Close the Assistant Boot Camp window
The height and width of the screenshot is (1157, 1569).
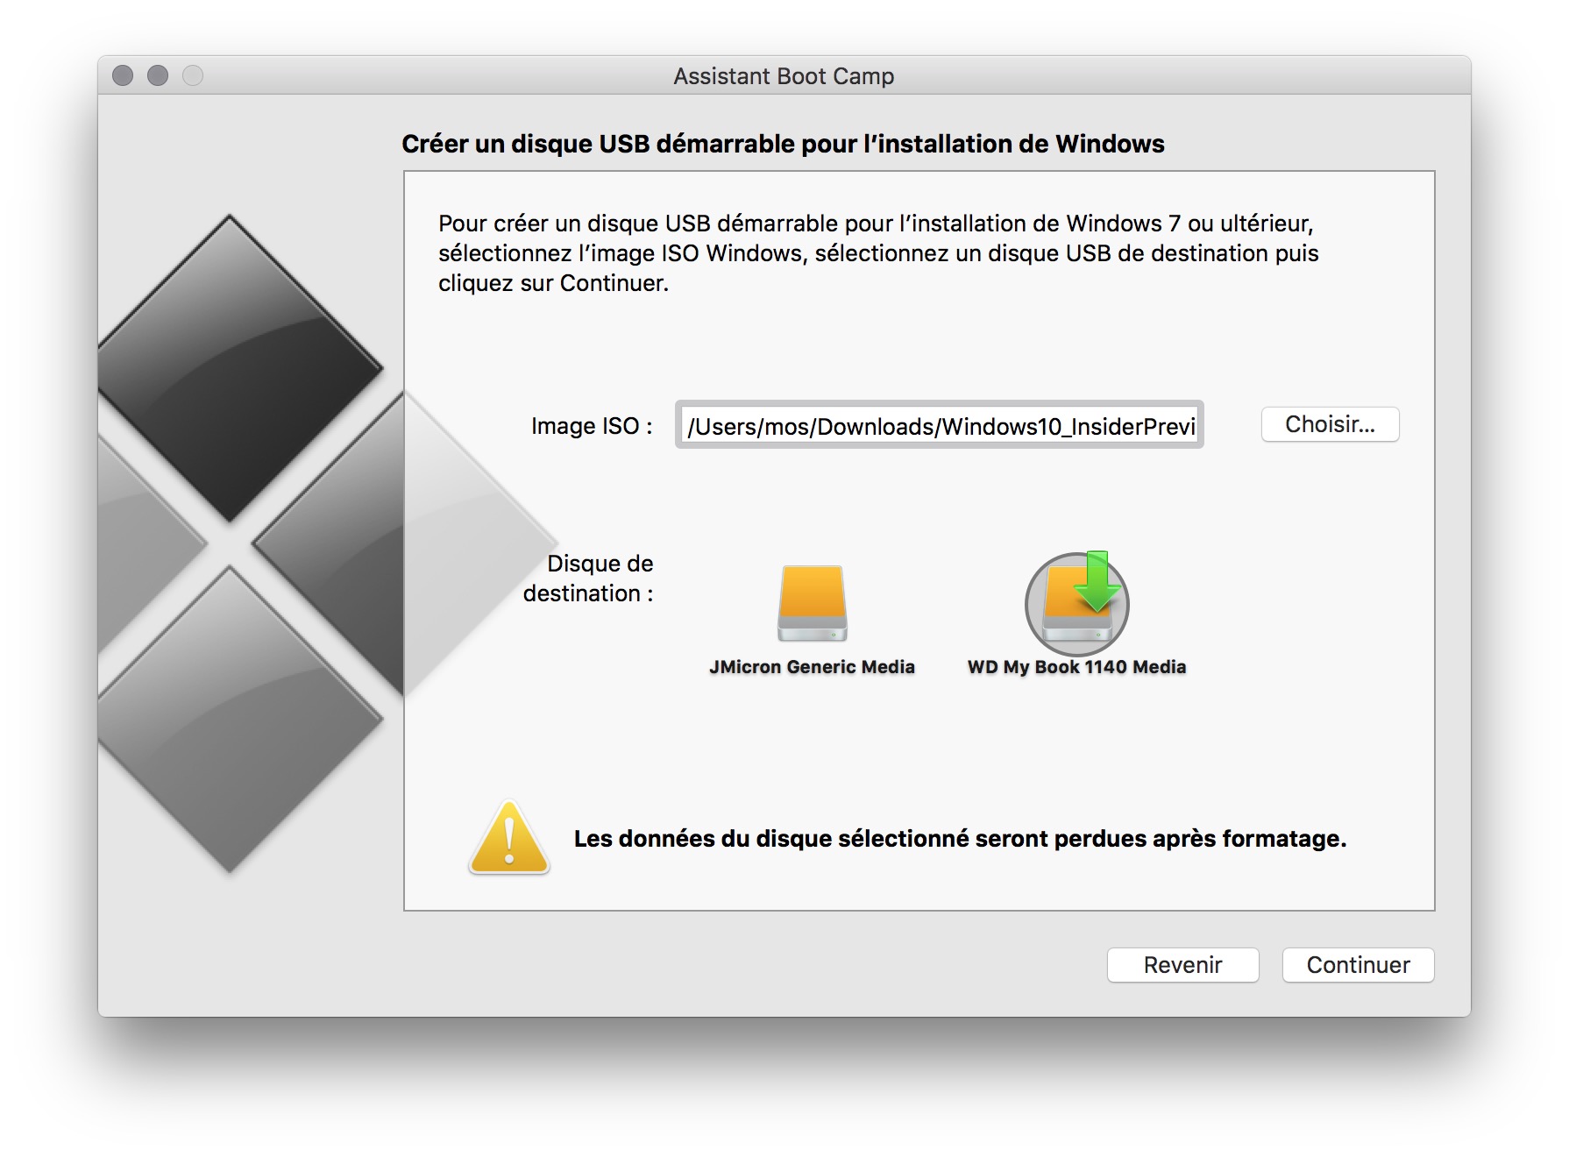pos(123,76)
